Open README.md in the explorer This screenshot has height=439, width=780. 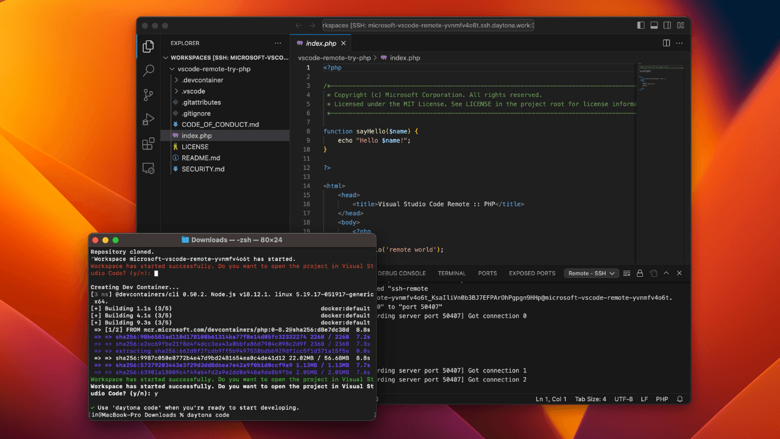click(200, 158)
